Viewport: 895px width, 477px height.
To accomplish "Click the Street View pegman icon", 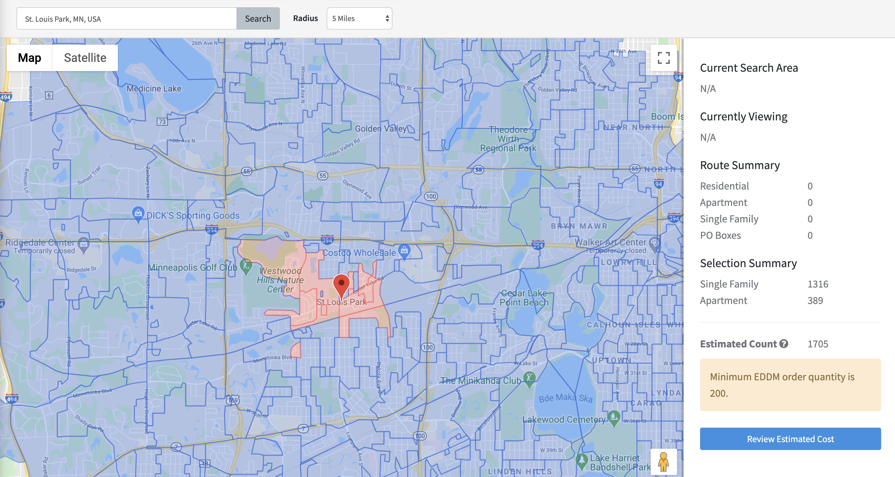I will click(663, 462).
